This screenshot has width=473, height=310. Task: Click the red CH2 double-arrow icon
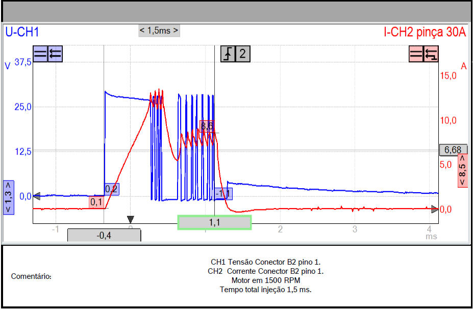pyautogui.click(x=431, y=54)
